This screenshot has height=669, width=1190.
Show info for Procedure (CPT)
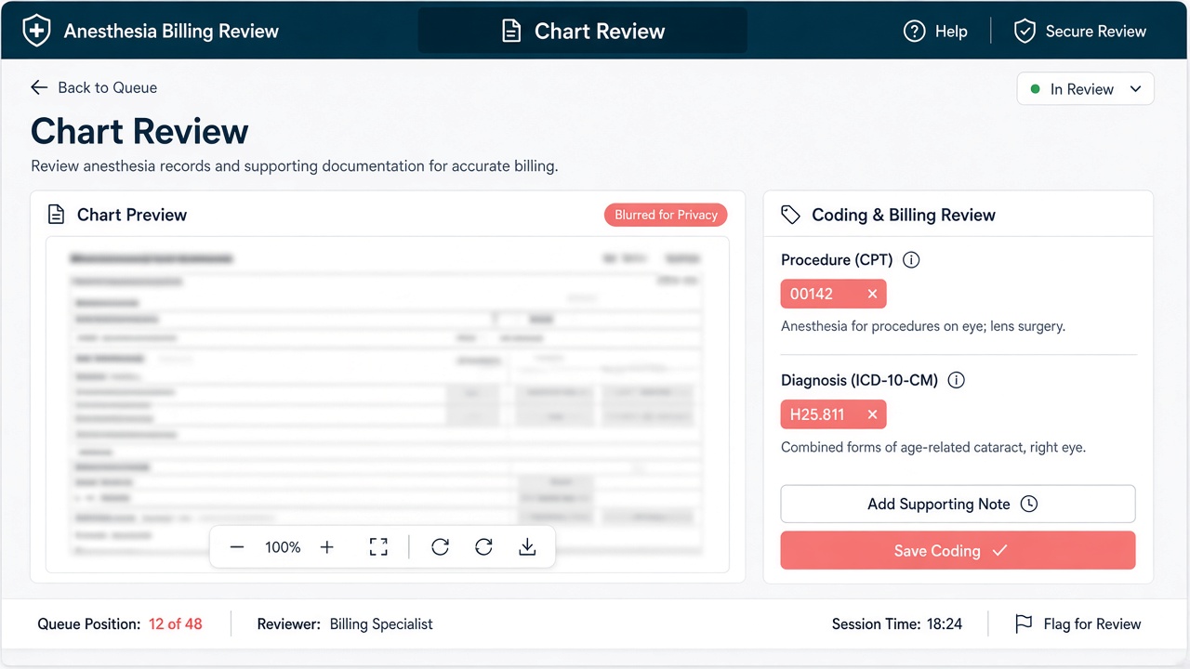(911, 260)
